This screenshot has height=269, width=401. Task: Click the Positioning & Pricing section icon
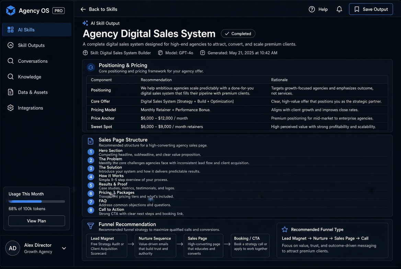[x=91, y=67]
